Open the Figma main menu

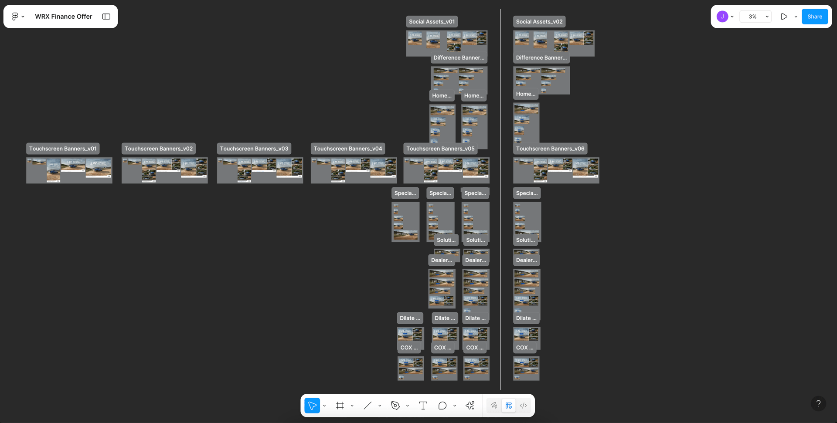[x=17, y=17]
